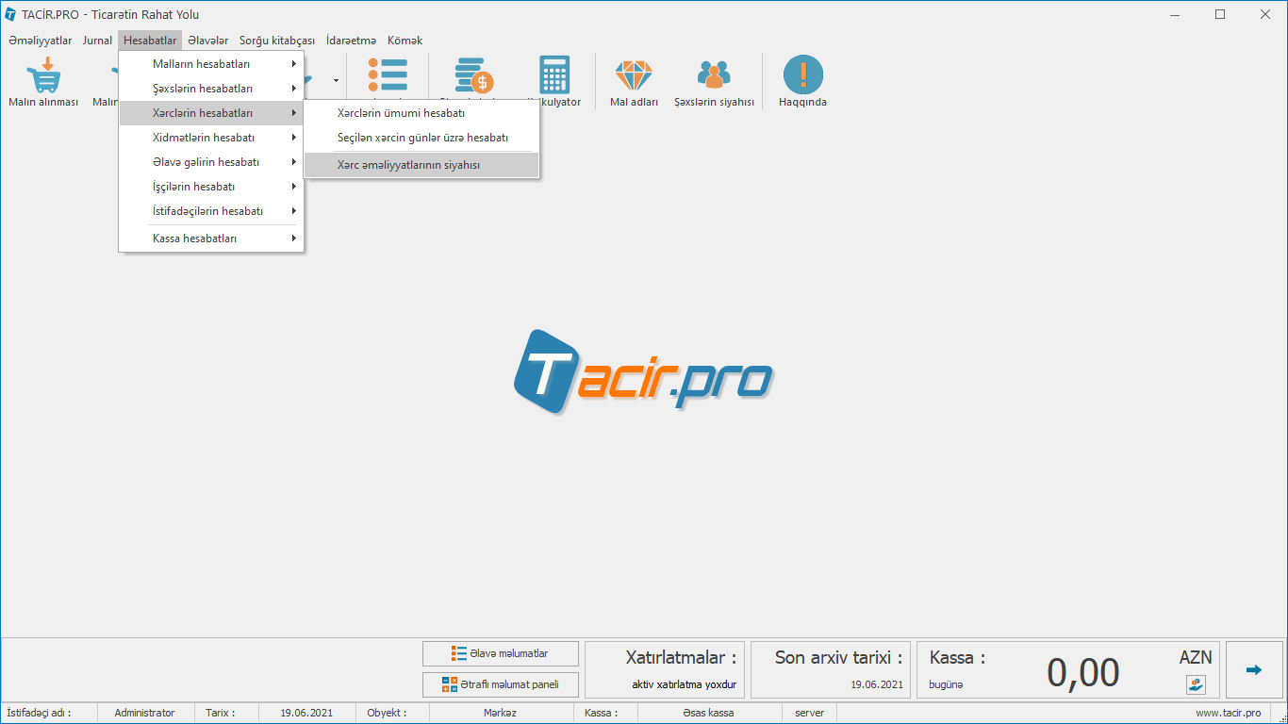Image resolution: width=1288 pixels, height=724 pixels.
Task: Click the Haqqında exclamation icon
Action: (x=802, y=75)
